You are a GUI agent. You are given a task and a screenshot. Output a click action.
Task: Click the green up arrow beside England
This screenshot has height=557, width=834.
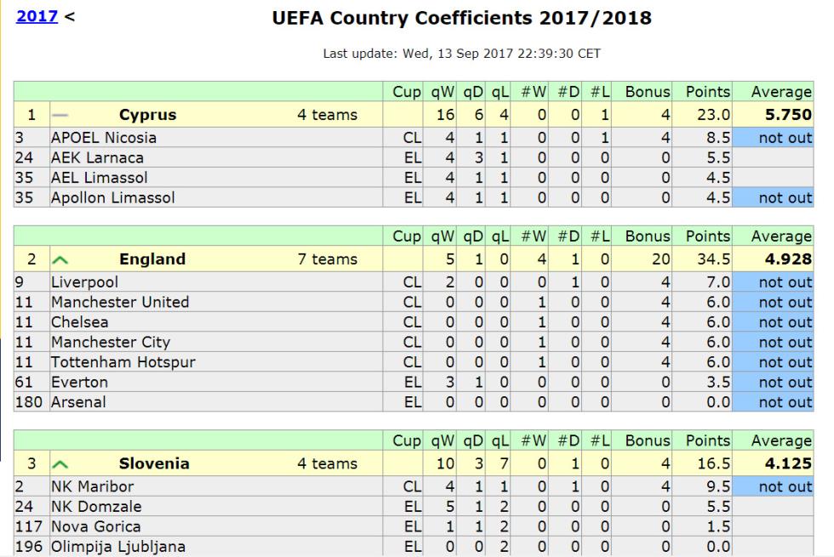60,260
